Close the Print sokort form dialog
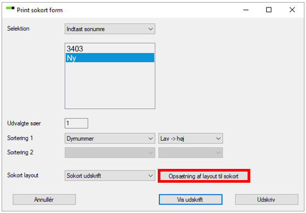Viewport: 306px width, 213px height. 292,10
